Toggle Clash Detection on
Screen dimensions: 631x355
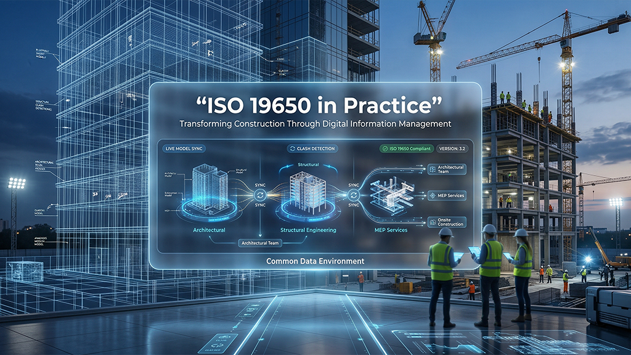pyautogui.click(x=311, y=149)
